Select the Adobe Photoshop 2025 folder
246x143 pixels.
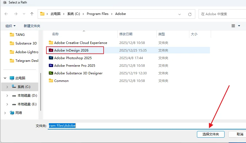73,58
